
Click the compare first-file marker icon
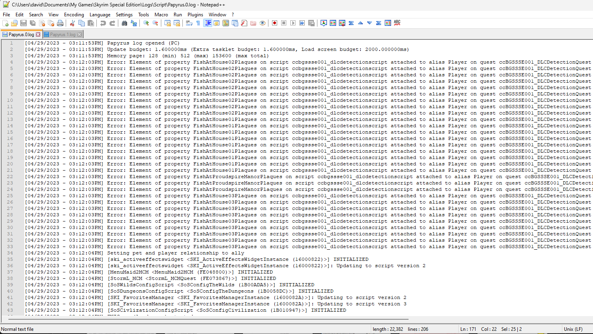324,23
